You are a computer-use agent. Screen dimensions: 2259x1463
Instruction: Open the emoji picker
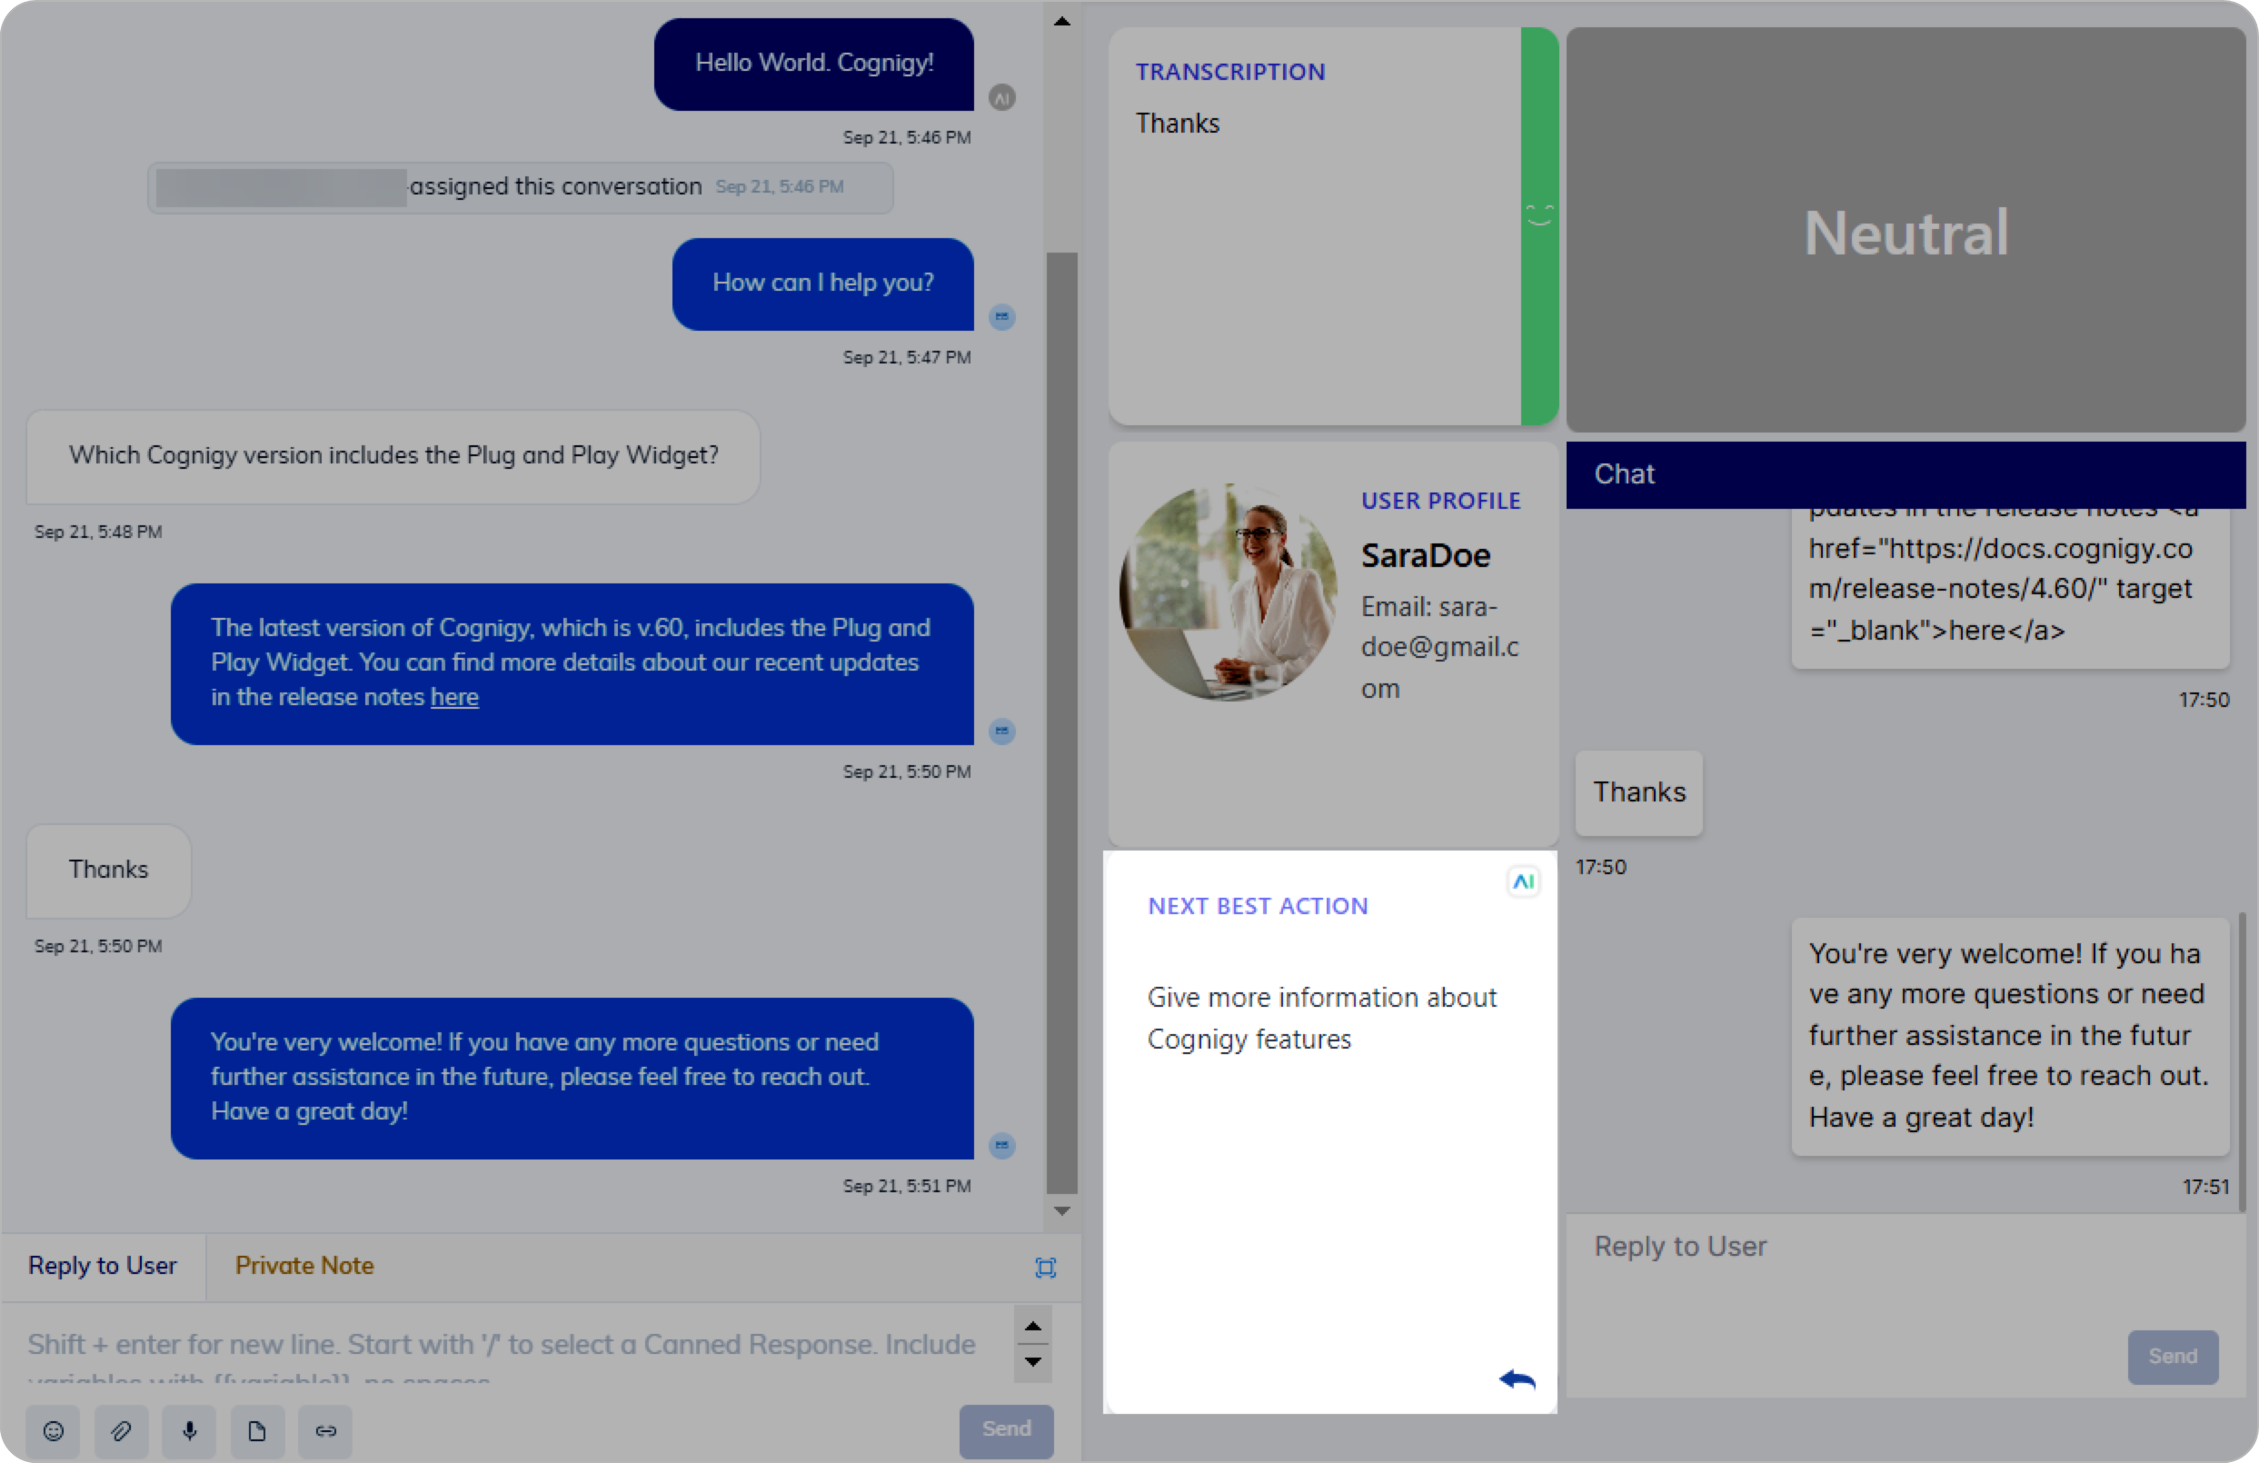53,1430
